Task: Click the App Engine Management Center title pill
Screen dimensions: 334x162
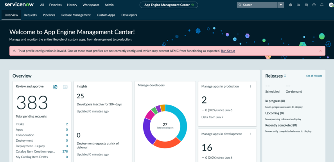Action: tap(169, 5)
